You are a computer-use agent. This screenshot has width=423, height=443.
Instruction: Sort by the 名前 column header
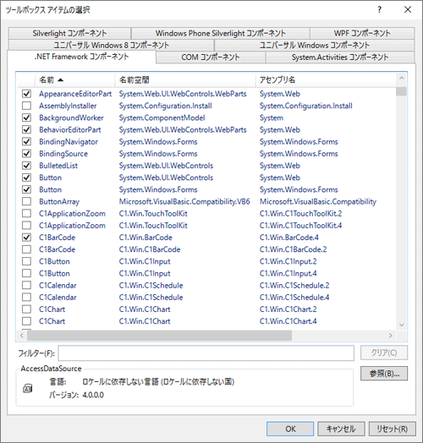[x=75, y=80]
